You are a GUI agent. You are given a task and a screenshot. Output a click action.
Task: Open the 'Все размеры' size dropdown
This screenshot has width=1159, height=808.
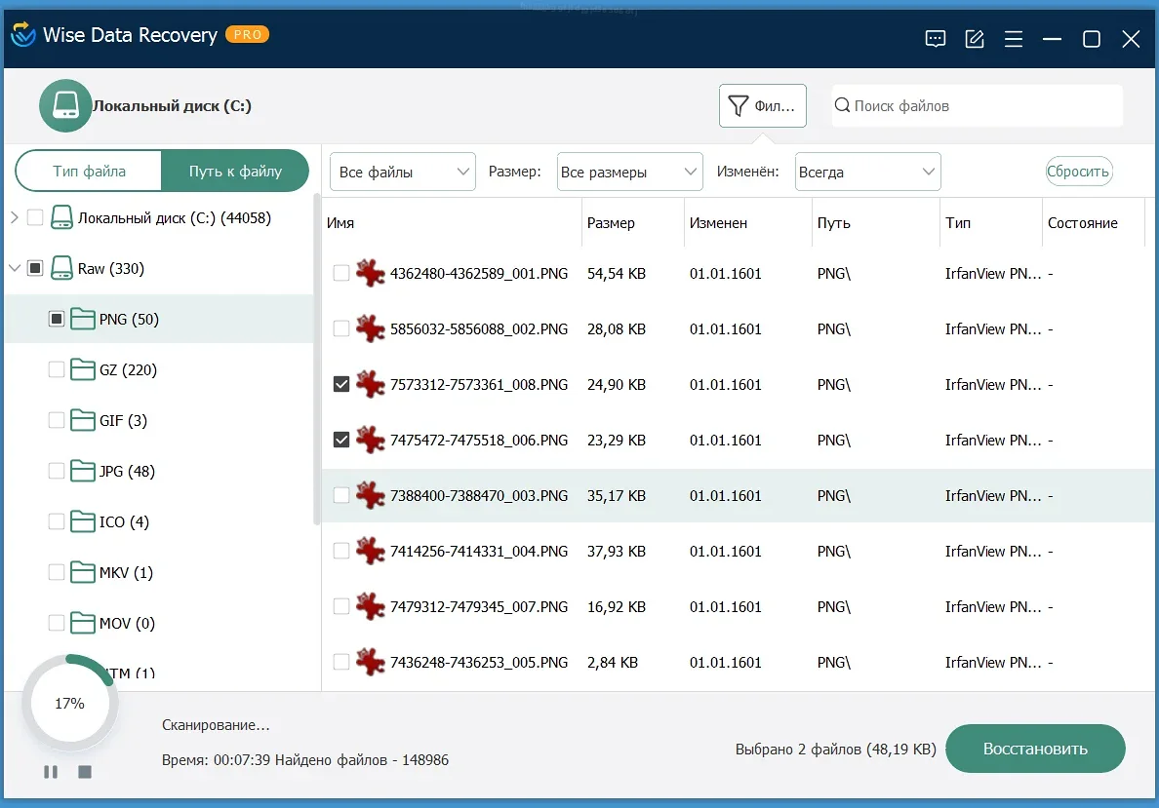tap(629, 173)
